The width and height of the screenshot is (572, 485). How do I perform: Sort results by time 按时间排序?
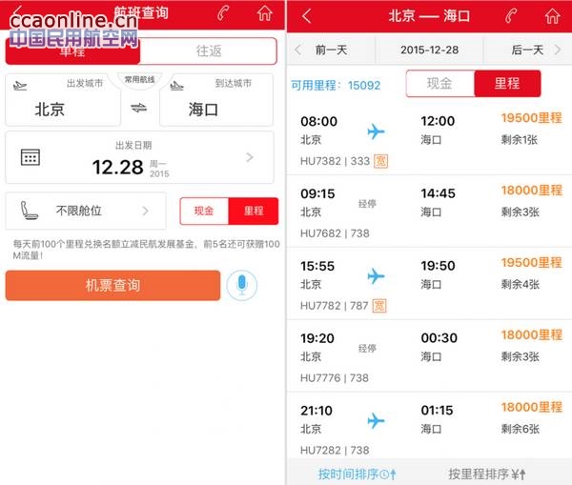357,475
